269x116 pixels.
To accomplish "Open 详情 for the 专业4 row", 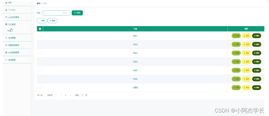I will pos(236,62).
